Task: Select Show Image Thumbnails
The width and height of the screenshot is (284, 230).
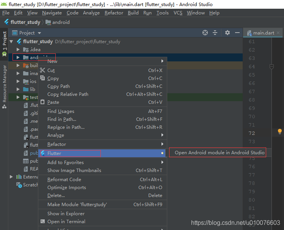Action: (102, 170)
